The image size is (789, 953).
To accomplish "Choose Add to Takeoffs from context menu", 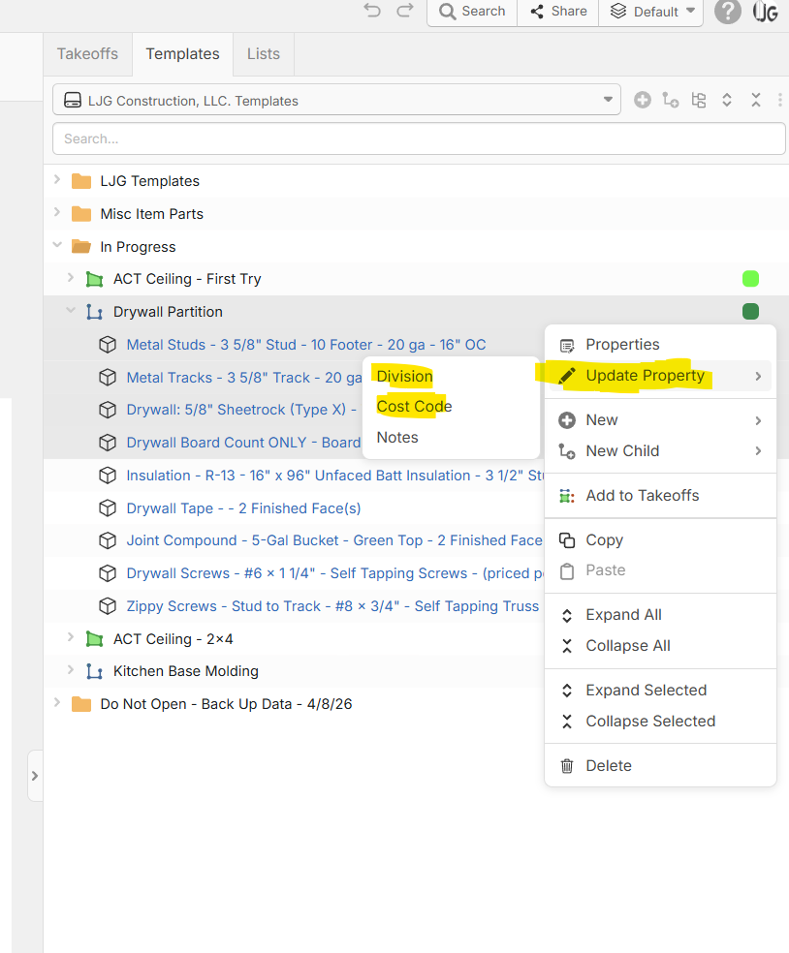I will point(642,495).
